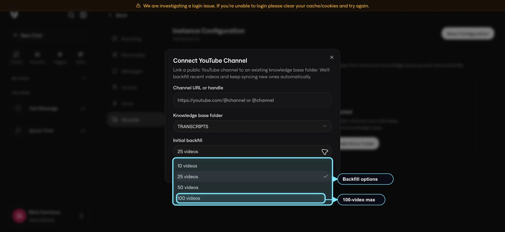The height and width of the screenshot is (232, 505).
Task: Close the Connect YouTube Channel dialog
Action: pos(331,57)
